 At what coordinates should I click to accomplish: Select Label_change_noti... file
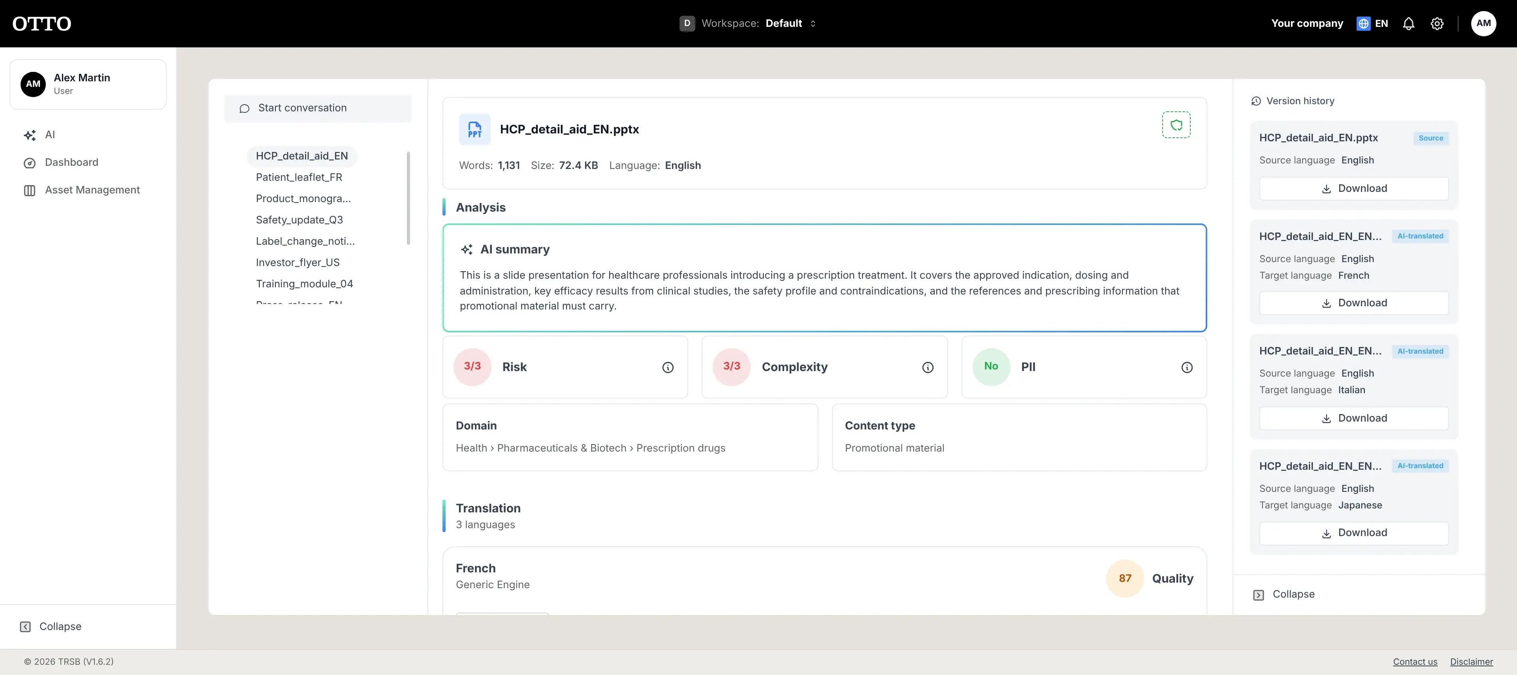tap(305, 241)
